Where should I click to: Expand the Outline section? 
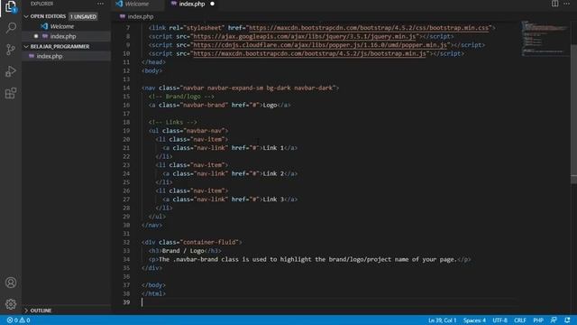[26, 311]
